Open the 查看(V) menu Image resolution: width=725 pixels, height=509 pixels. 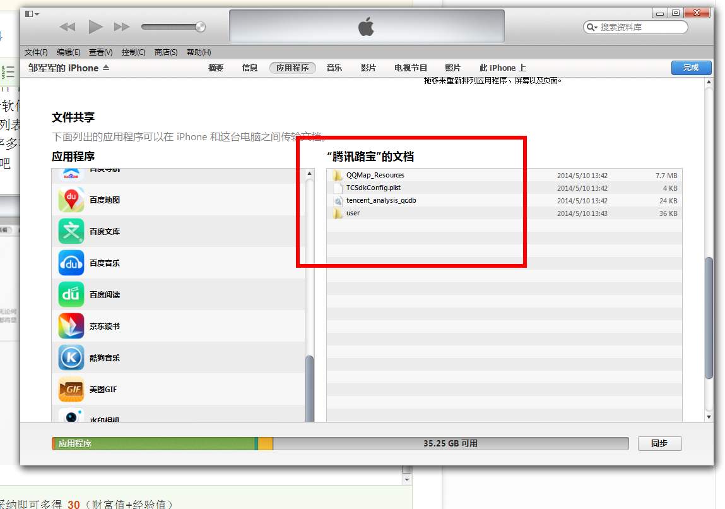(x=101, y=52)
